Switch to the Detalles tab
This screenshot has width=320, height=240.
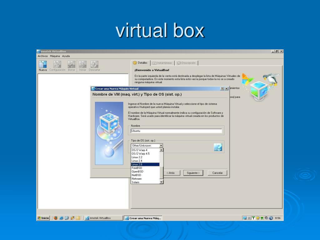pyautogui.click(x=140, y=63)
